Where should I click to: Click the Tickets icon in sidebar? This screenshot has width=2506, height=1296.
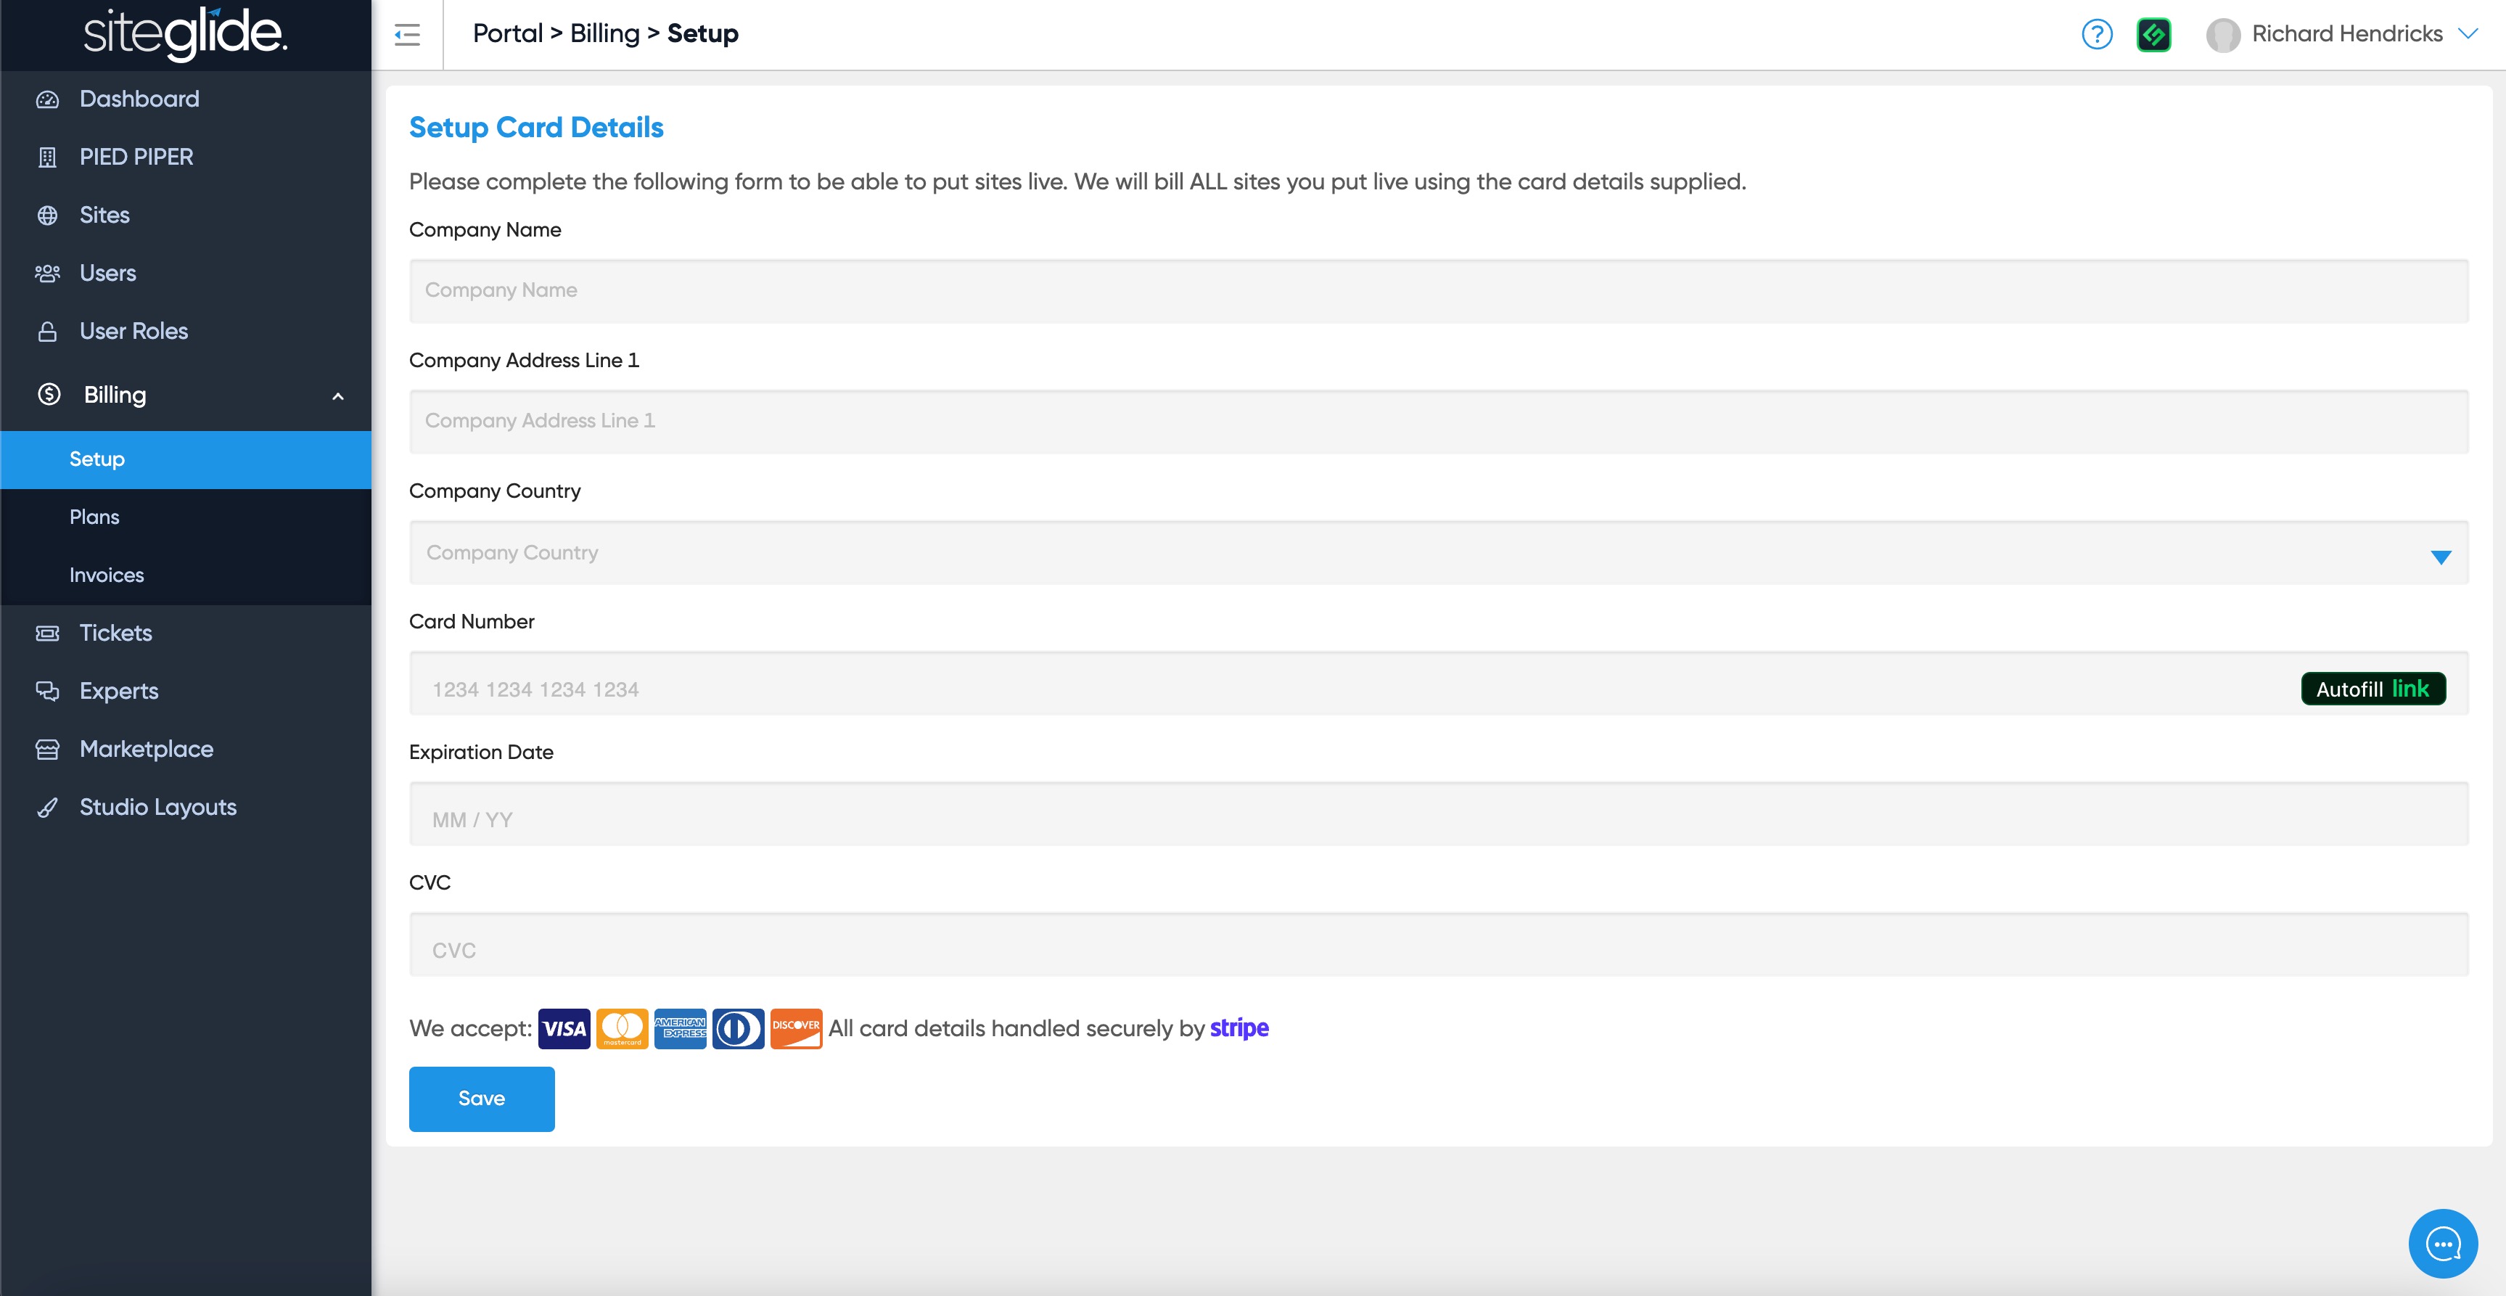point(46,633)
